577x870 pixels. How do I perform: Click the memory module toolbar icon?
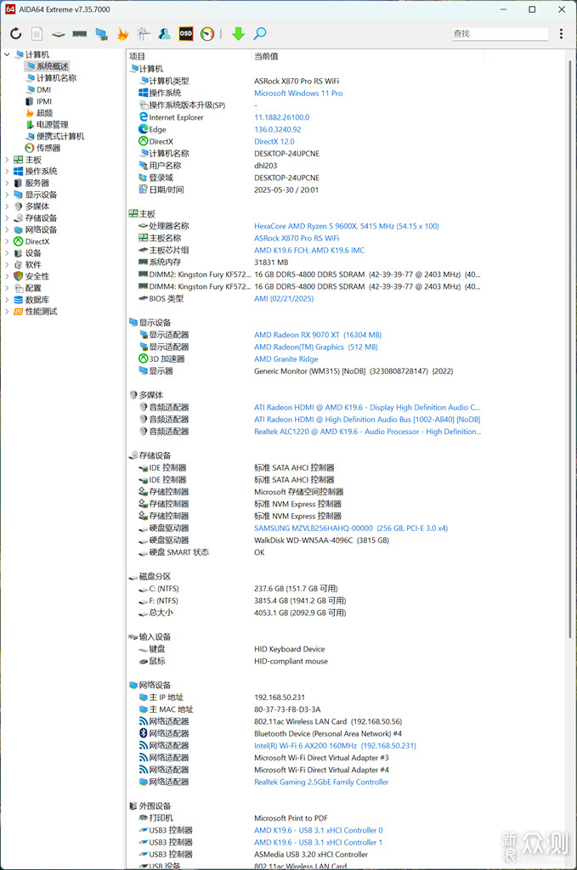click(x=79, y=34)
